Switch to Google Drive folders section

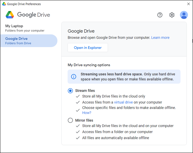point(29,41)
